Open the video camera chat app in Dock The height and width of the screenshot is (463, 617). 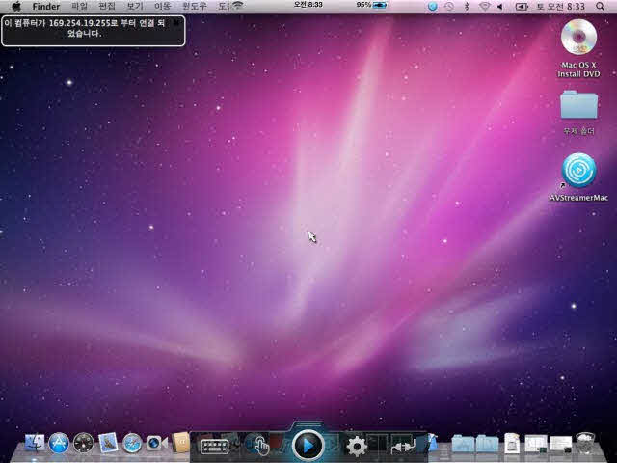(156, 444)
